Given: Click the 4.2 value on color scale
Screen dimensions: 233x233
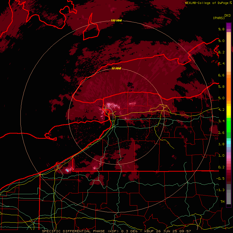Looking at the screenshot, I should [x=221, y=110].
